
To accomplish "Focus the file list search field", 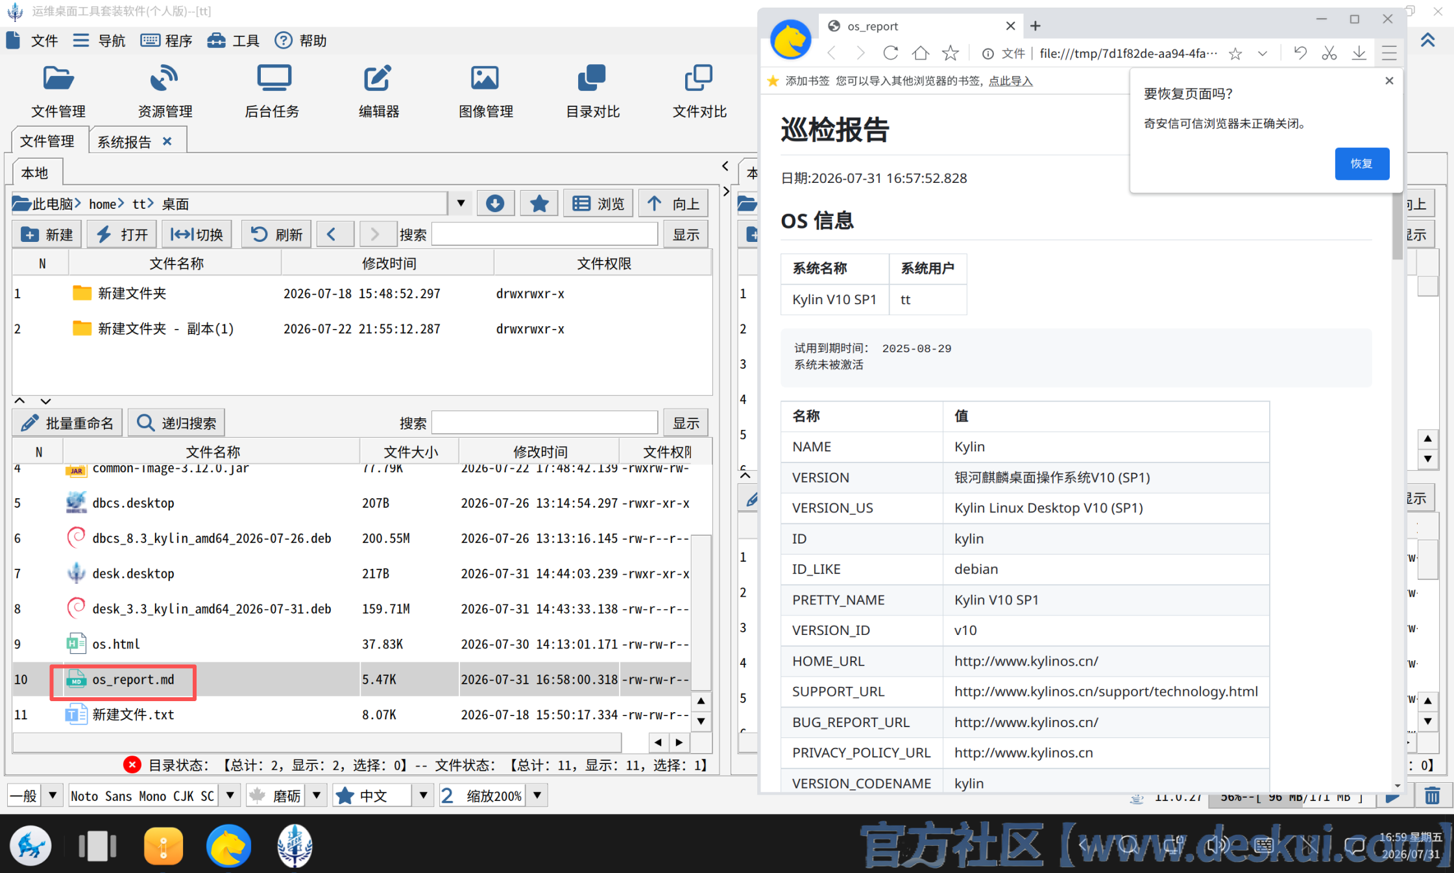I will click(x=544, y=423).
